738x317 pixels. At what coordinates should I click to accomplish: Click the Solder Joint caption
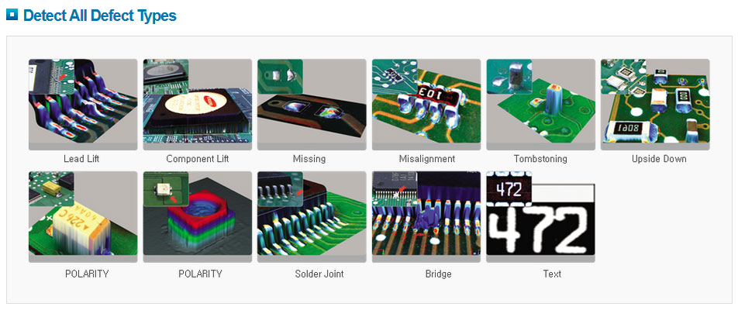click(x=319, y=274)
